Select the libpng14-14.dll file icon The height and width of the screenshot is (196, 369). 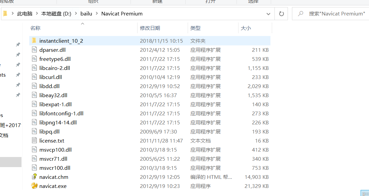click(34, 122)
